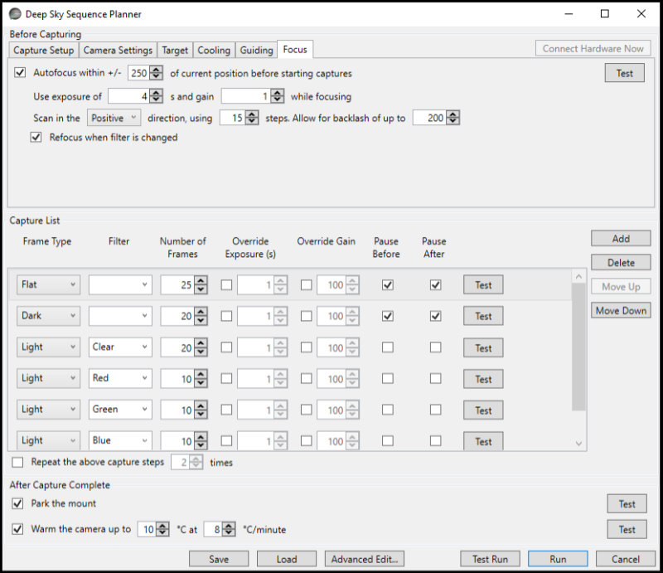Click autofocus range field showing 250
The height and width of the screenshot is (573, 663).
coord(139,73)
